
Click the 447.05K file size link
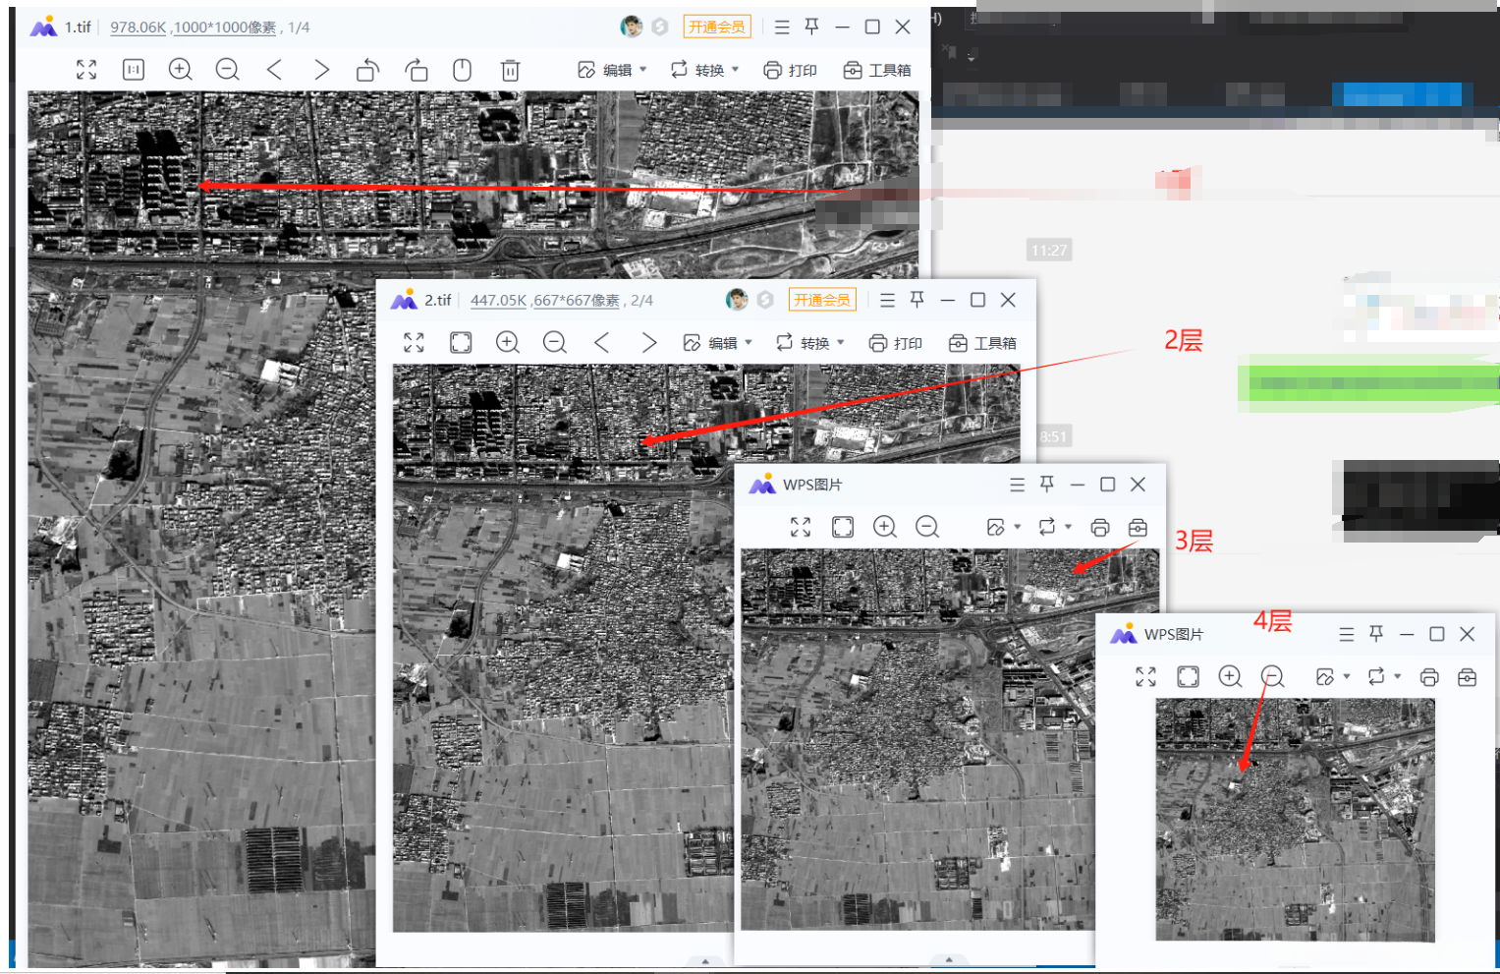pyautogui.click(x=498, y=301)
